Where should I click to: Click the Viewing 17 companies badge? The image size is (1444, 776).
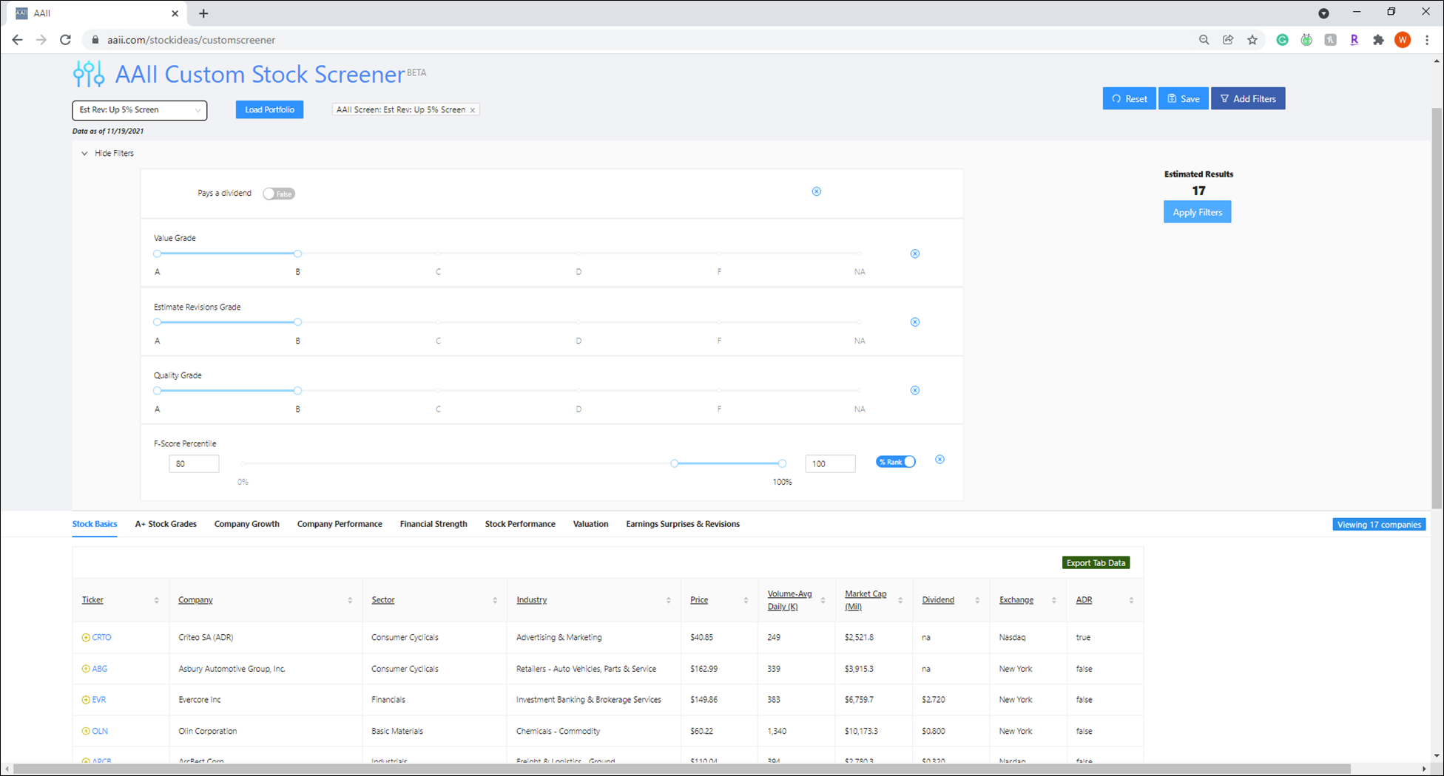pyautogui.click(x=1379, y=525)
